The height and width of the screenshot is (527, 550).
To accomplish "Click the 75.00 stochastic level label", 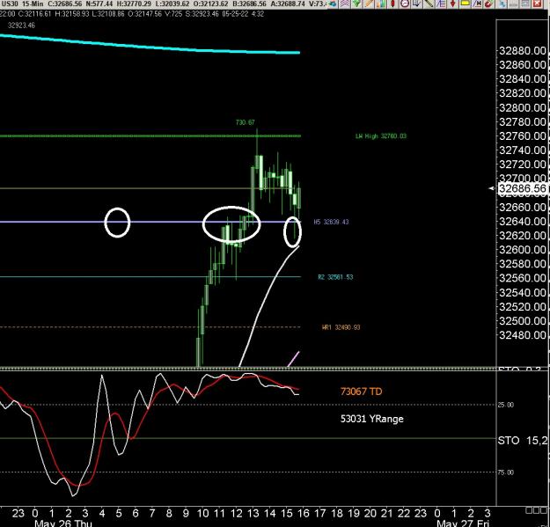I will coord(505,472).
